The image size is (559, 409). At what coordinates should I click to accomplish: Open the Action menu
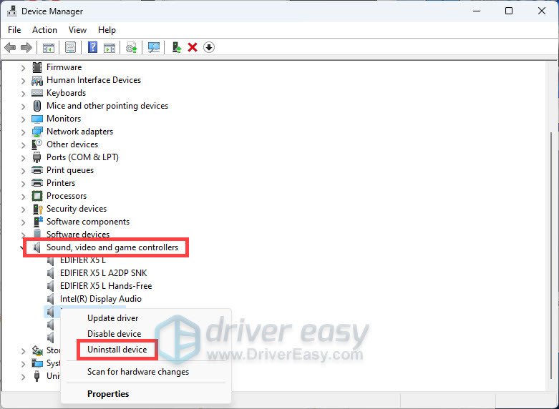44,30
